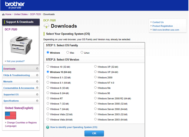The height and width of the screenshot is (137, 189).
Task: Select Windows RT radio button
Action: pyautogui.click(x=48, y=98)
